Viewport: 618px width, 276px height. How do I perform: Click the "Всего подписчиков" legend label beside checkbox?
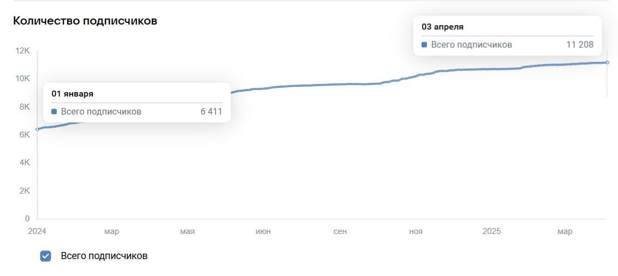(x=104, y=256)
